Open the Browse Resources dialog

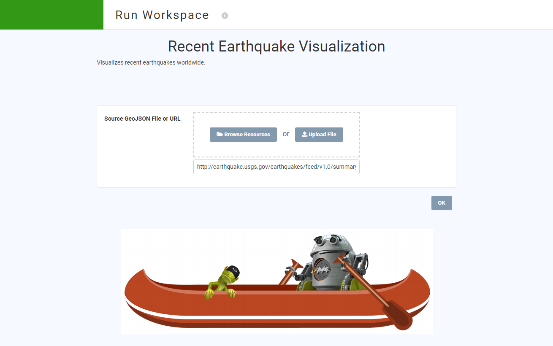tap(243, 135)
